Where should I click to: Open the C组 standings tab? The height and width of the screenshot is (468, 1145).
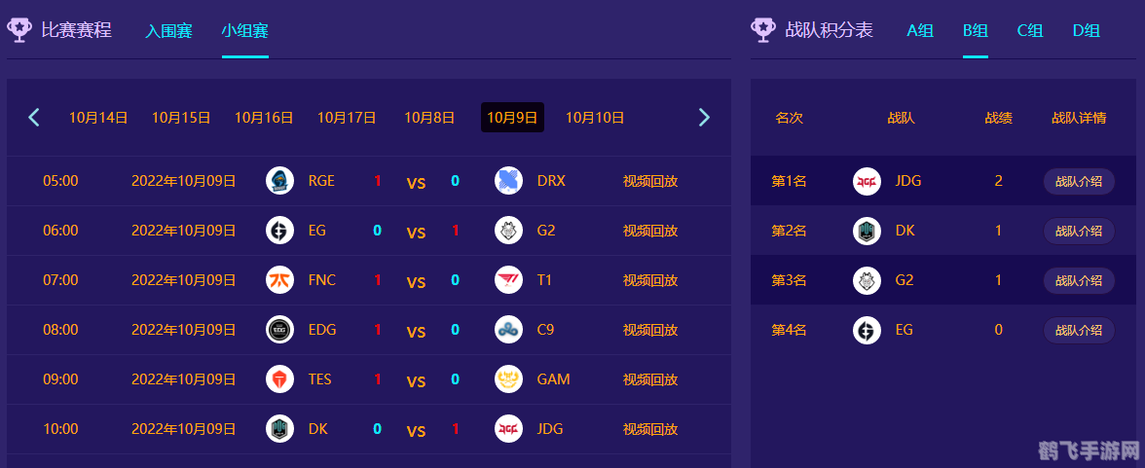point(1030,30)
